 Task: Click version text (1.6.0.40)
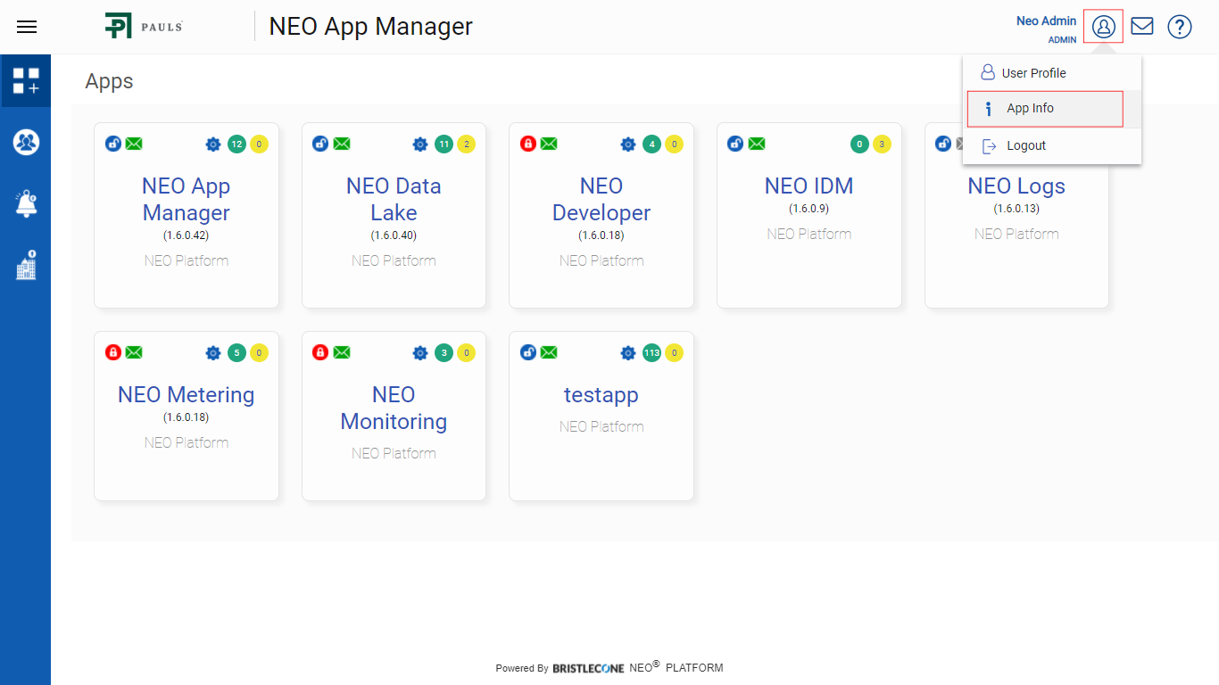pos(394,235)
